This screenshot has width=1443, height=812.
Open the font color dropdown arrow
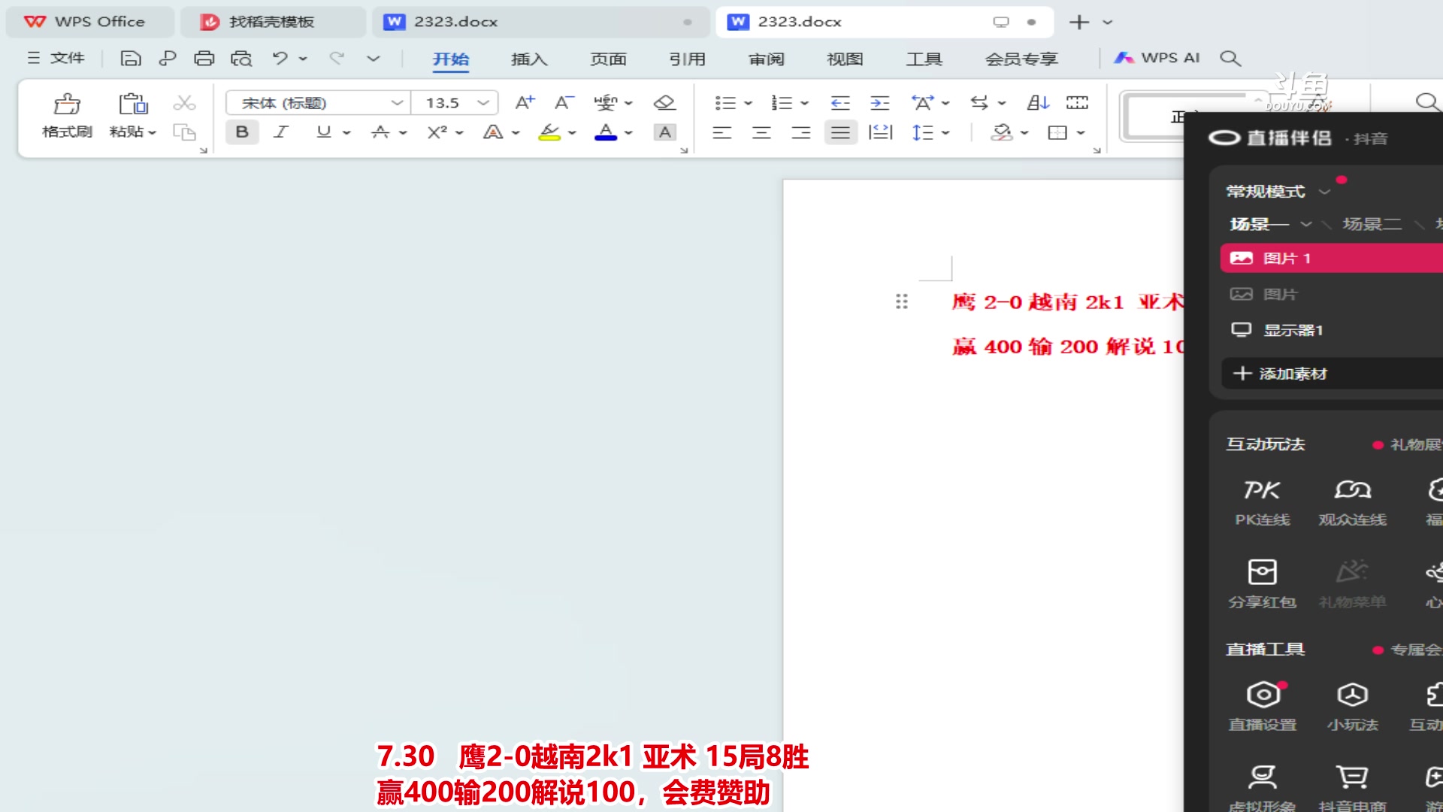(x=628, y=132)
